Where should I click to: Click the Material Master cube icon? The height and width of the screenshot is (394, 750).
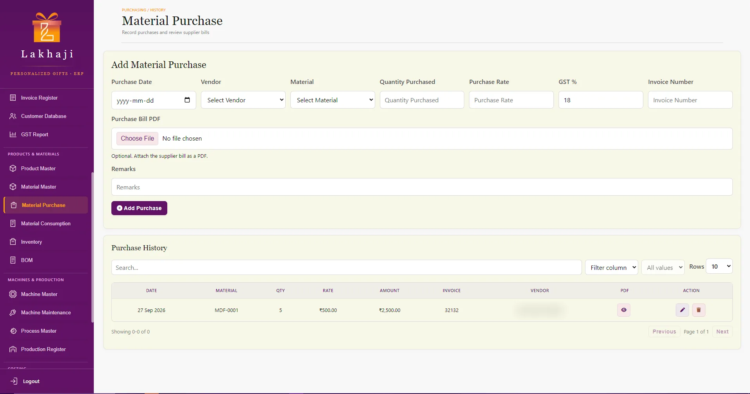point(13,187)
